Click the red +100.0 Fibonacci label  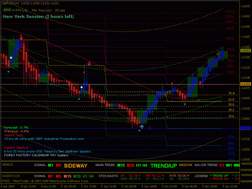tap(229, 38)
